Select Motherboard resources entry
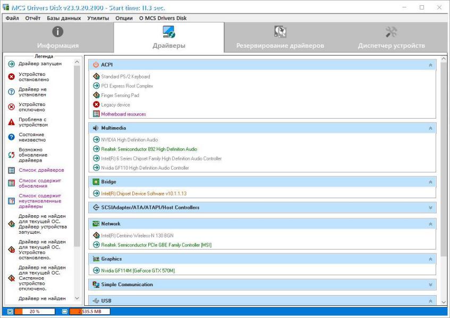Screen dimensions: 450x318 [x=123, y=114]
